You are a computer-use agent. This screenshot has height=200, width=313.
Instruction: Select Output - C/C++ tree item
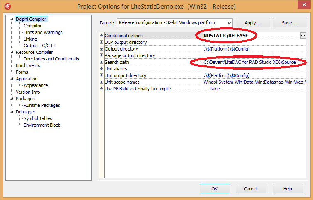pos(40,46)
